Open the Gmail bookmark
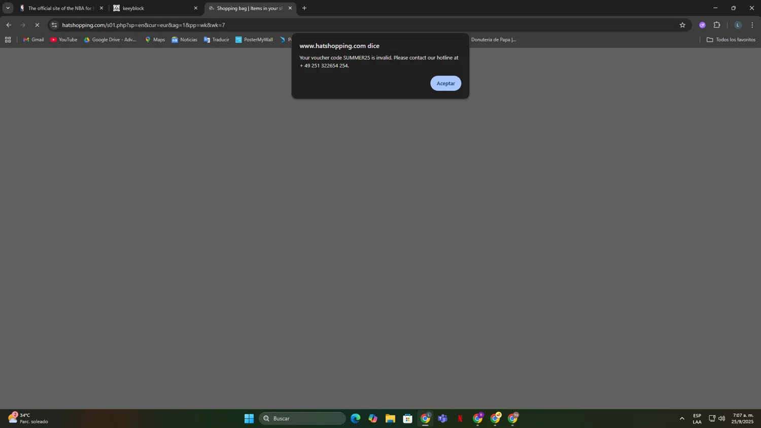Screen dimensions: 761x428 (x=33, y=40)
